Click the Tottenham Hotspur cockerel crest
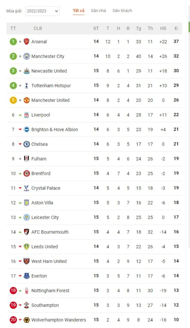Image resolution: width=190 pixels, height=328 pixels. (26, 86)
